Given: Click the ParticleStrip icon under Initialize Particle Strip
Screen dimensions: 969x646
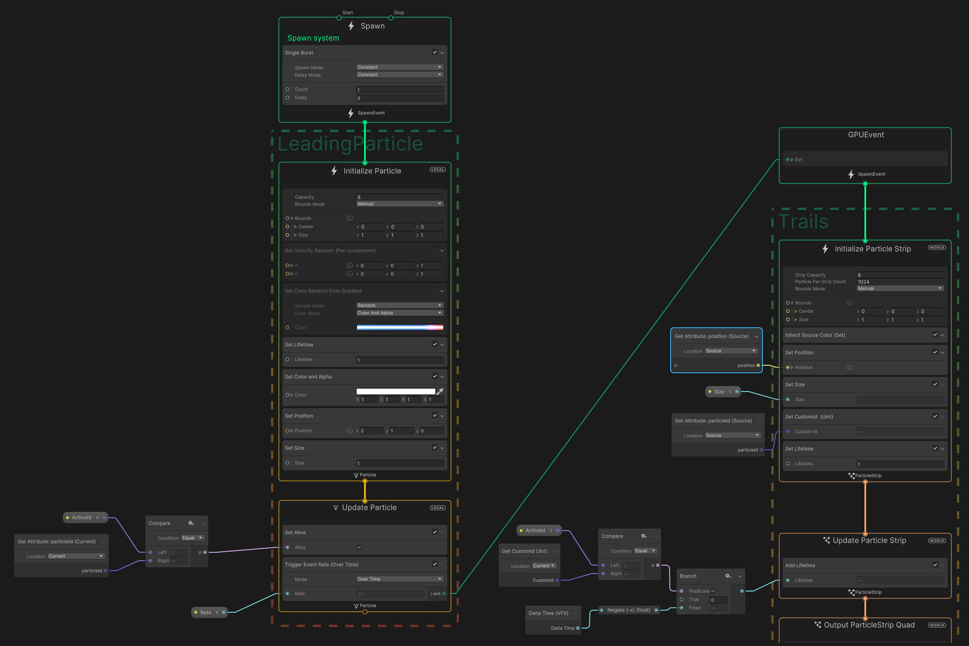Looking at the screenshot, I should pyautogui.click(x=852, y=476).
